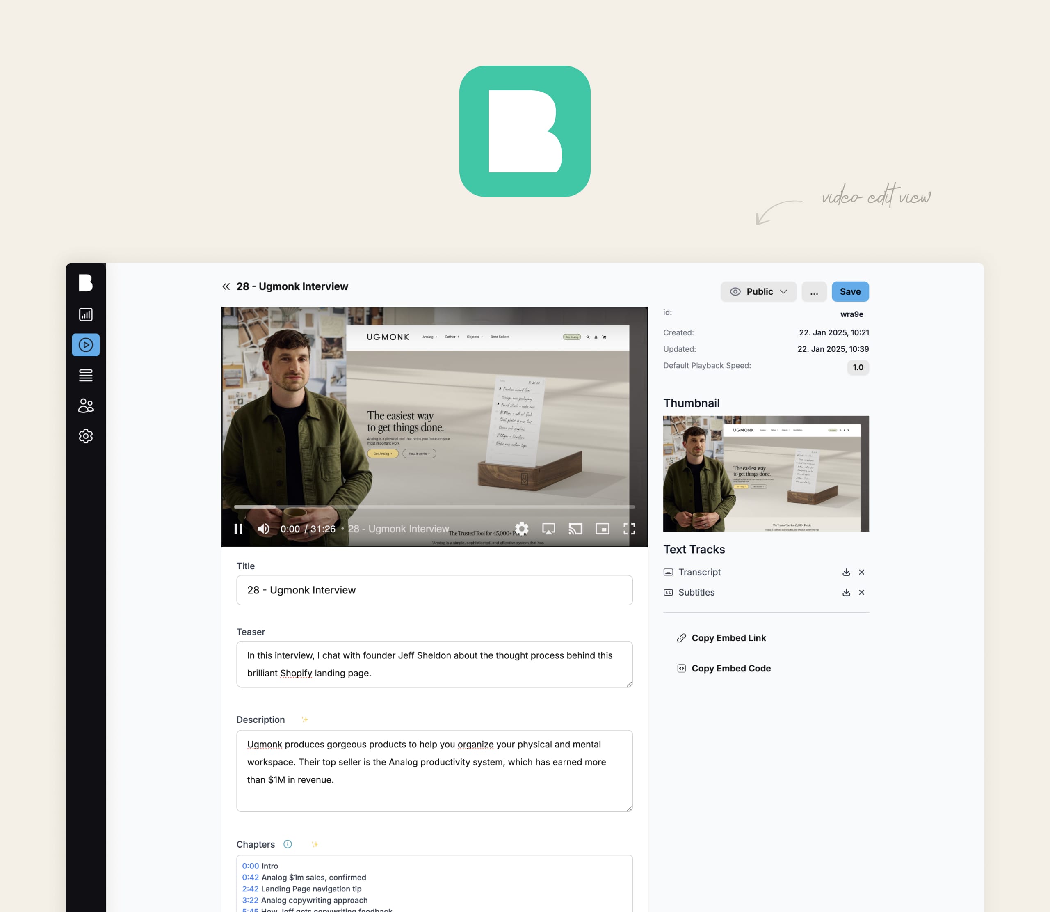This screenshot has width=1050, height=912.
Task: Pause the video playback
Action: pos(238,529)
